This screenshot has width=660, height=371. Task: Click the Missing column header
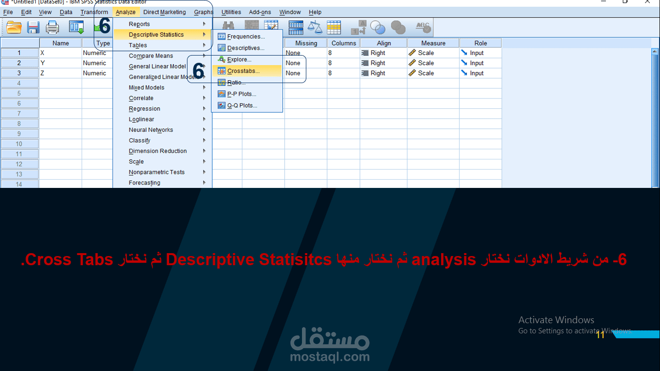306,43
